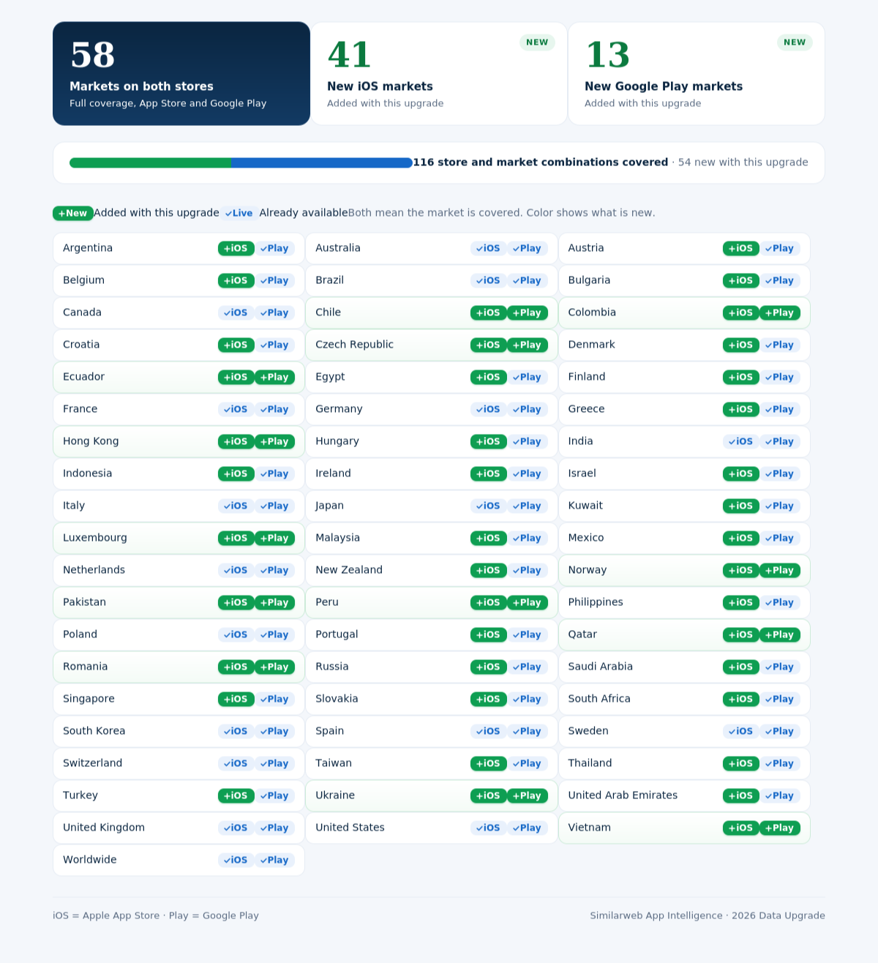Image resolution: width=878 pixels, height=963 pixels.
Task: Click the Brazil country name
Action: 330,280
